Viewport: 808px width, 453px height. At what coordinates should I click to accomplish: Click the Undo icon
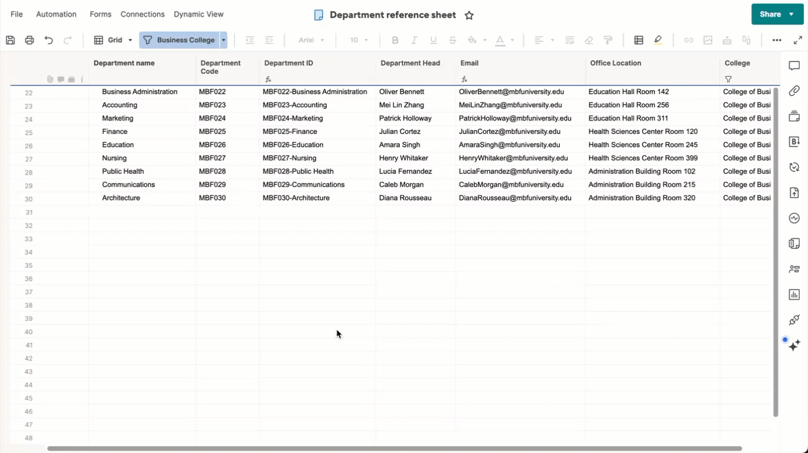48,40
